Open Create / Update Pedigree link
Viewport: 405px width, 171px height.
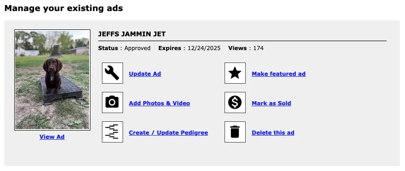[x=169, y=133]
